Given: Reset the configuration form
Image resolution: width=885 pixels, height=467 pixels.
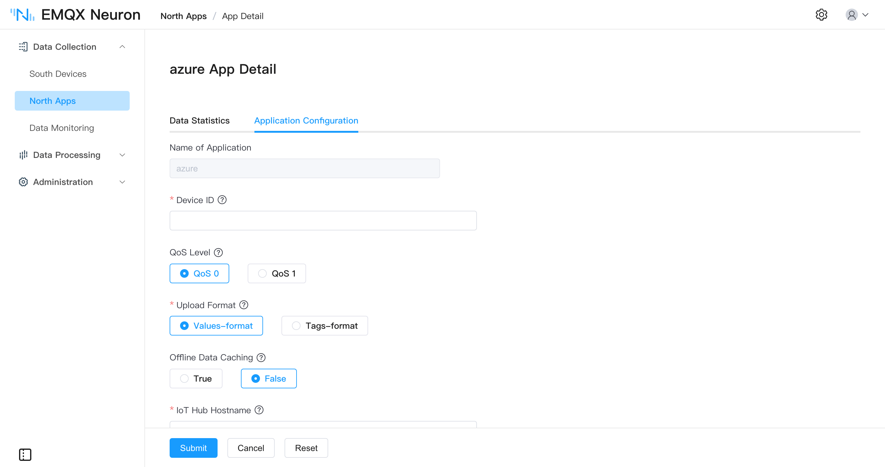Looking at the screenshot, I should tap(306, 448).
